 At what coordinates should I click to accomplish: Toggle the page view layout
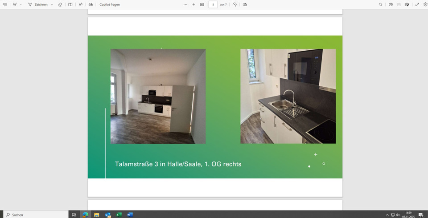tap(245, 4)
